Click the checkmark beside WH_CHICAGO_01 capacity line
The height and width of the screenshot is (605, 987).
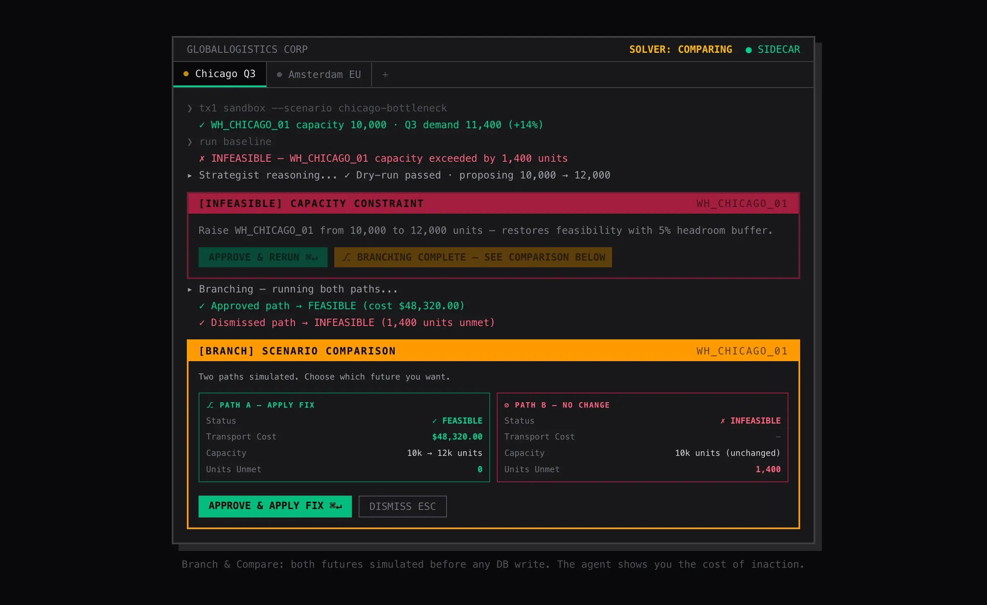pos(202,125)
